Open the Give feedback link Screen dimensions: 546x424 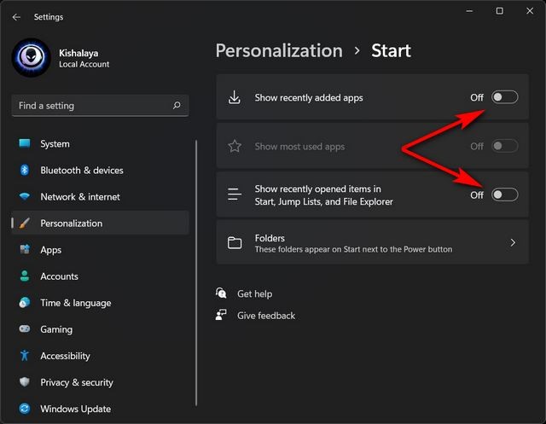[x=265, y=316]
